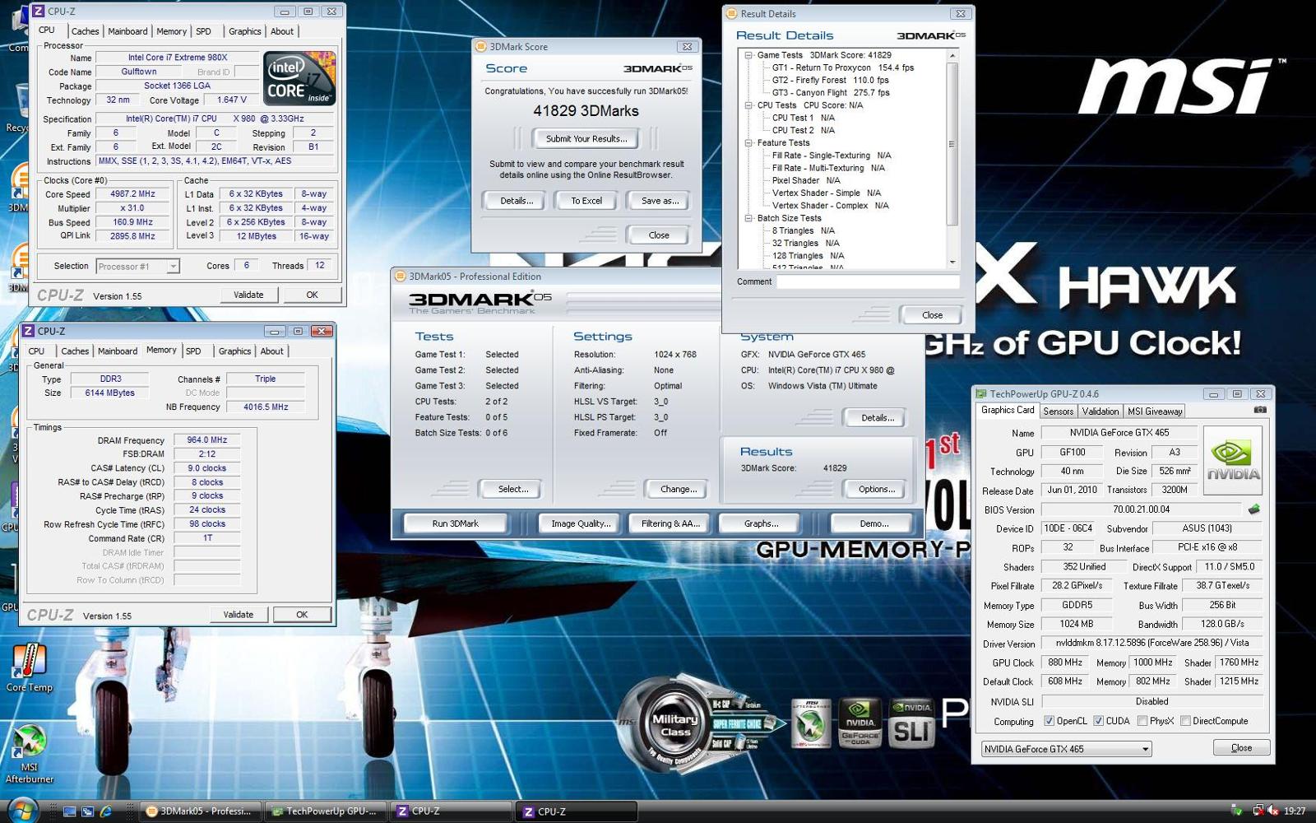Click the muted volume tray icon

click(x=1272, y=811)
